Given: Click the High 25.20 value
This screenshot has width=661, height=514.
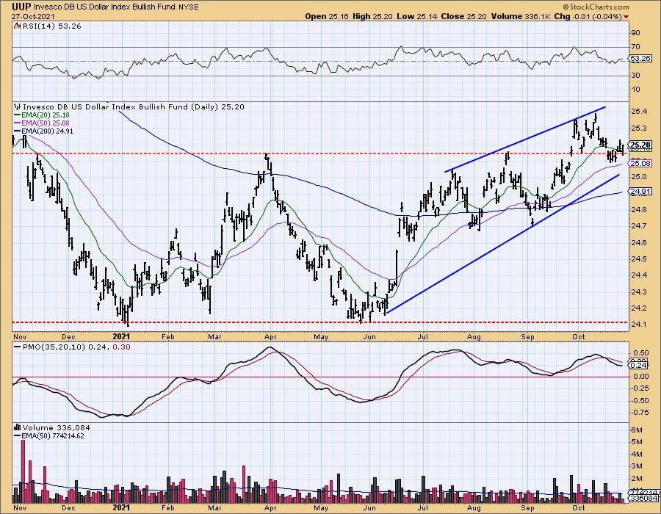Looking at the screenshot, I should (x=372, y=16).
